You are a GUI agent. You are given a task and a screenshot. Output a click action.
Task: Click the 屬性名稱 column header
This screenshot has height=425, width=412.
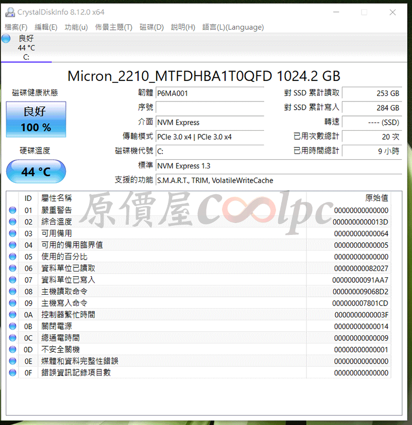[x=56, y=198]
